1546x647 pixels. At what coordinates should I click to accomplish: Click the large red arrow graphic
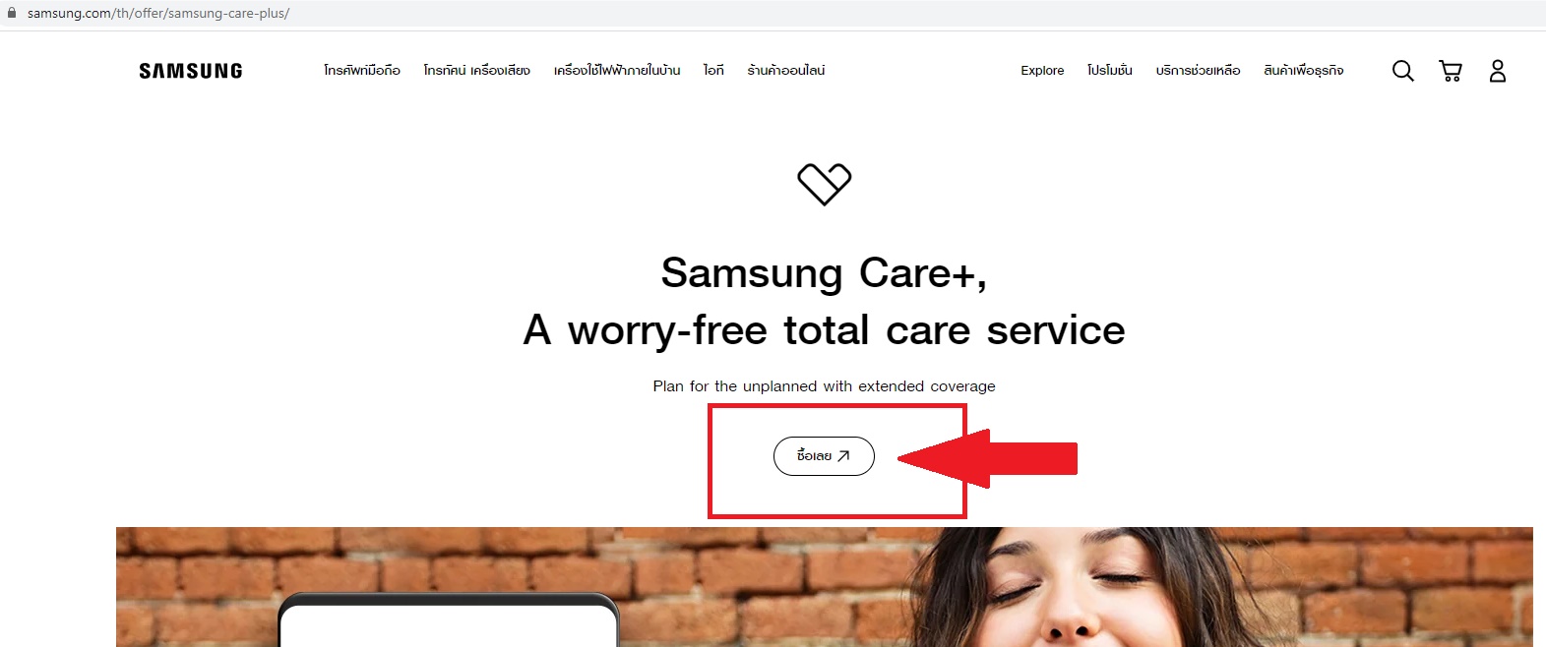pos(987,458)
